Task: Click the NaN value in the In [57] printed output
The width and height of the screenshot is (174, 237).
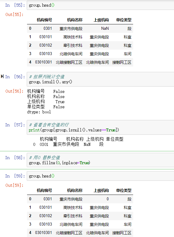Action: pyautogui.click(x=87, y=144)
